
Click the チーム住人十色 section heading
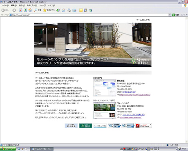(x=42, y=73)
